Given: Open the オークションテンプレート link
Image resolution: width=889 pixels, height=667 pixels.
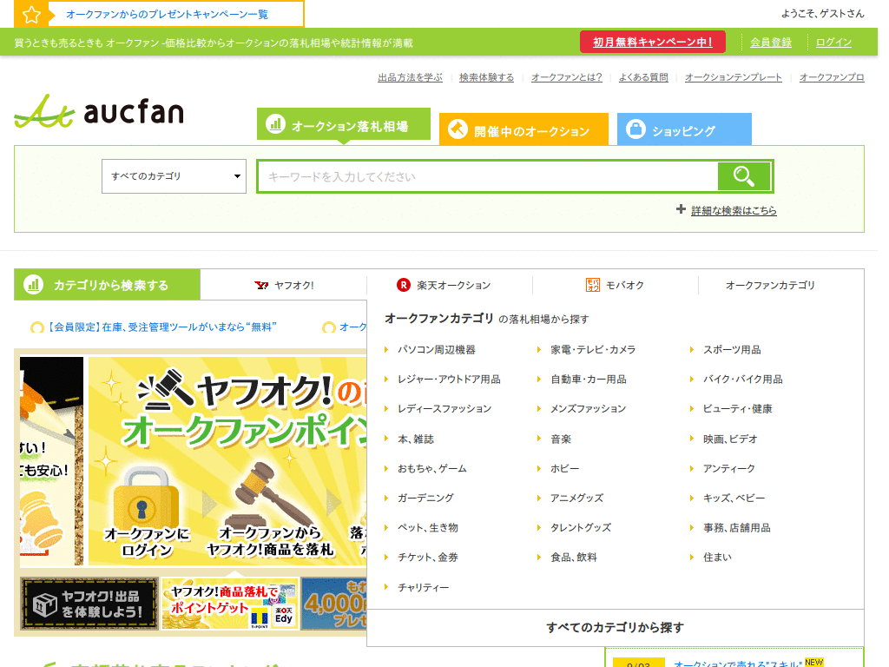Looking at the screenshot, I should pos(733,77).
